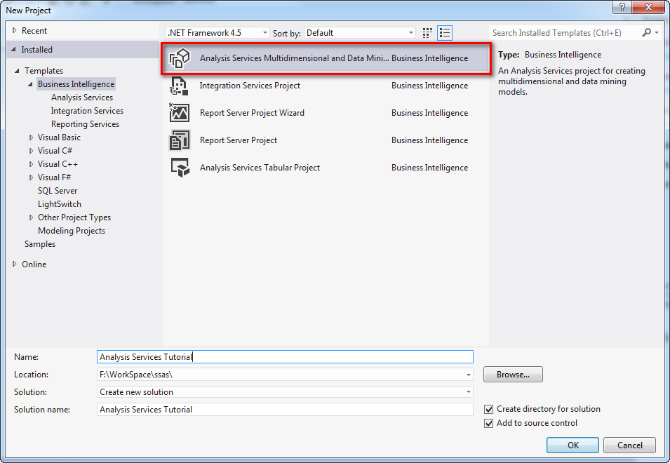Click the Solution name input field
Image resolution: width=670 pixels, height=463 pixels.
pyautogui.click(x=285, y=410)
